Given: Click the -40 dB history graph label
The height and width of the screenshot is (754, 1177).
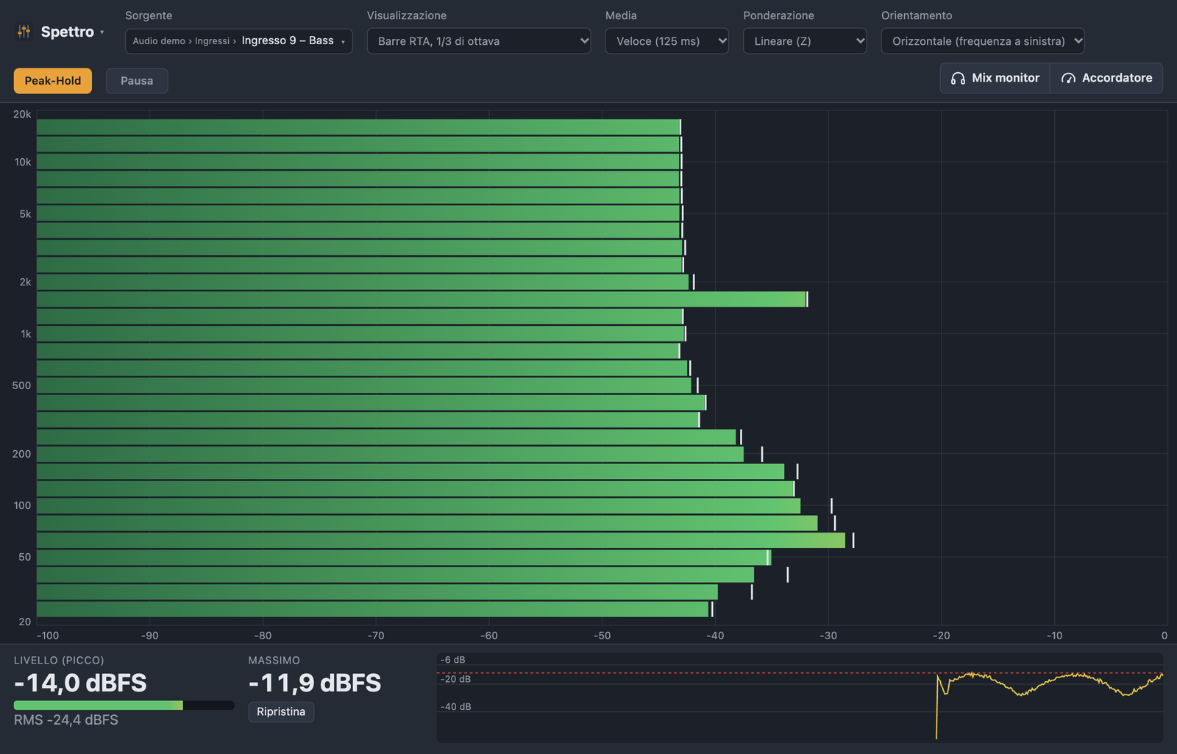Looking at the screenshot, I should [456, 707].
